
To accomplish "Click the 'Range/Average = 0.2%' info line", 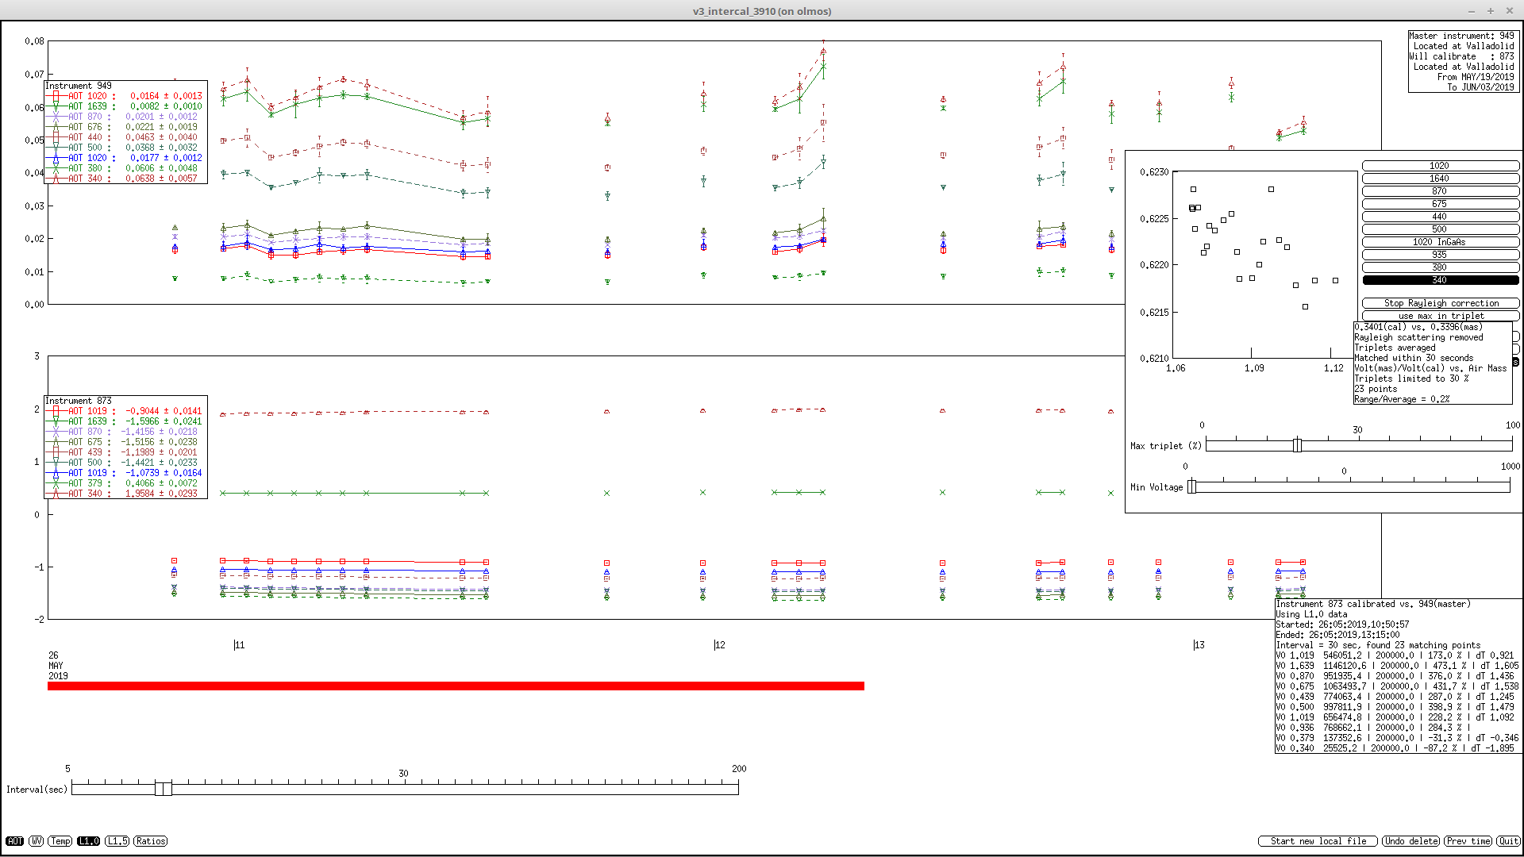I will pos(1402,399).
